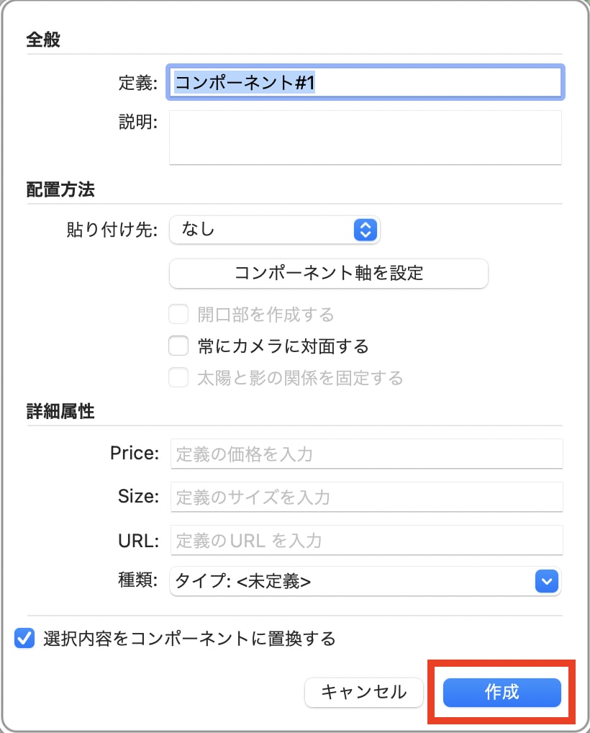The width and height of the screenshot is (590, 733).
Task: Click the blue checkmark icon next to 選択内容をコンポーネントに置換する
Action: (24, 638)
